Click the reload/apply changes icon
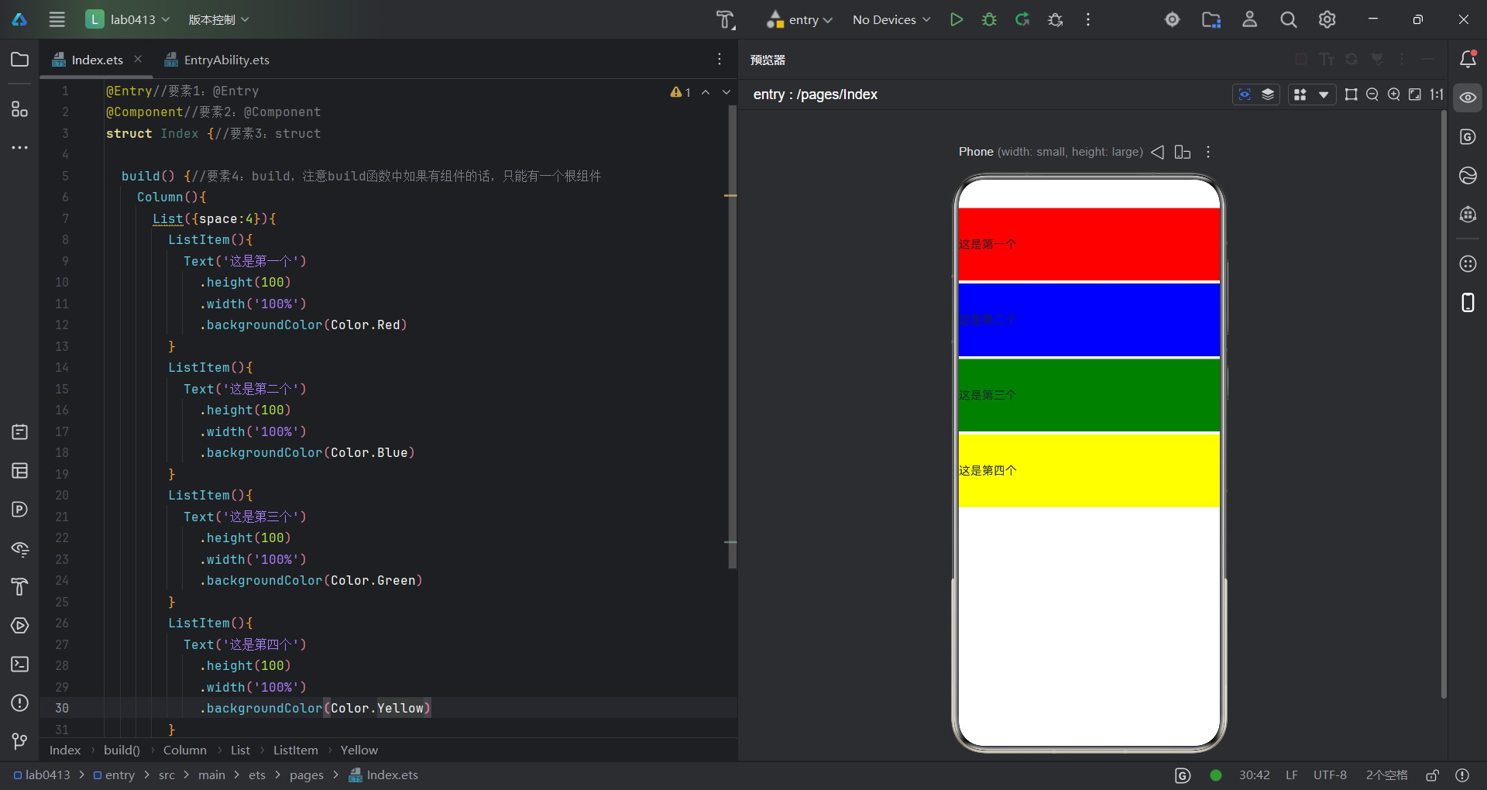The image size is (1487, 790). pyautogui.click(x=1022, y=19)
